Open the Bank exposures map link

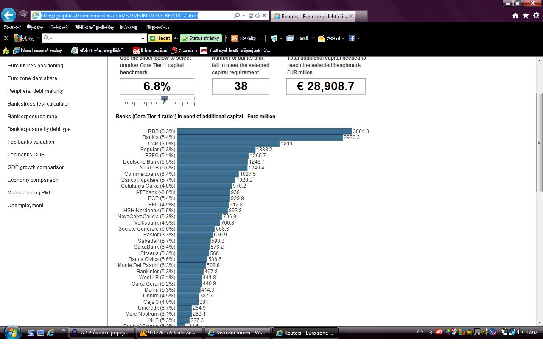32,117
